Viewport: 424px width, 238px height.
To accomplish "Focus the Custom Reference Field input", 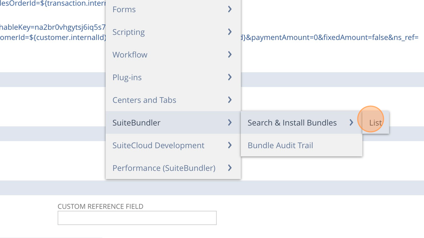I will tap(137, 218).
